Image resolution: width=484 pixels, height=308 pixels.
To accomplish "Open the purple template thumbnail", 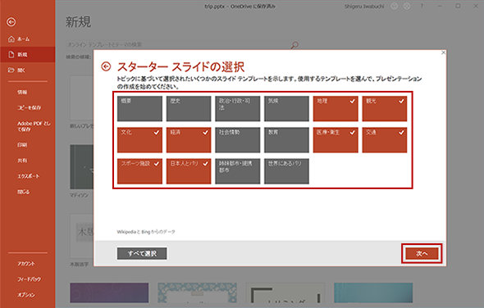I will tap(109, 293).
